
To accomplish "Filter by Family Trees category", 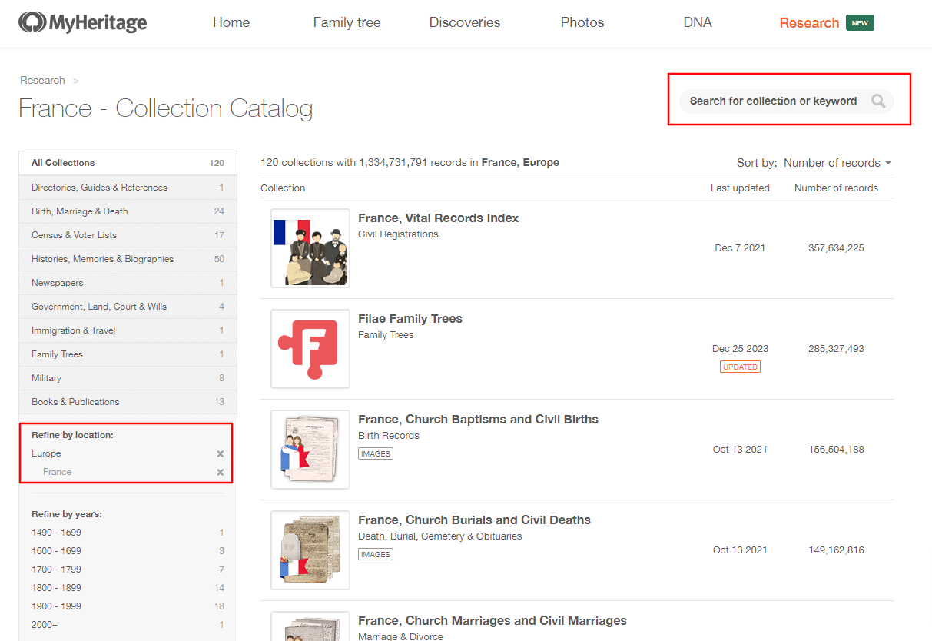I will coord(128,354).
